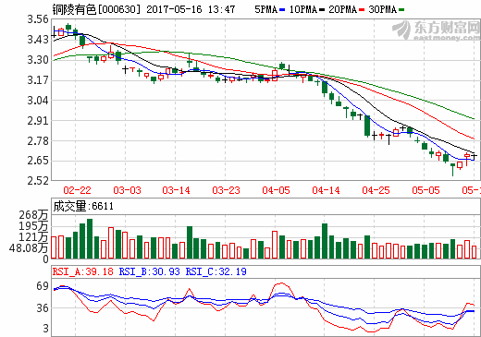Click the RSI_A:39.18 indicator label
The height and width of the screenshot is (337, 481).
[83, 271]
